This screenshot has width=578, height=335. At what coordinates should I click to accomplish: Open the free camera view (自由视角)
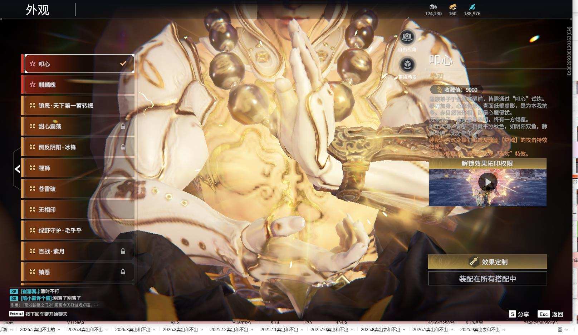click(407, 37)
